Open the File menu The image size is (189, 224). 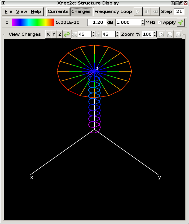8,12
